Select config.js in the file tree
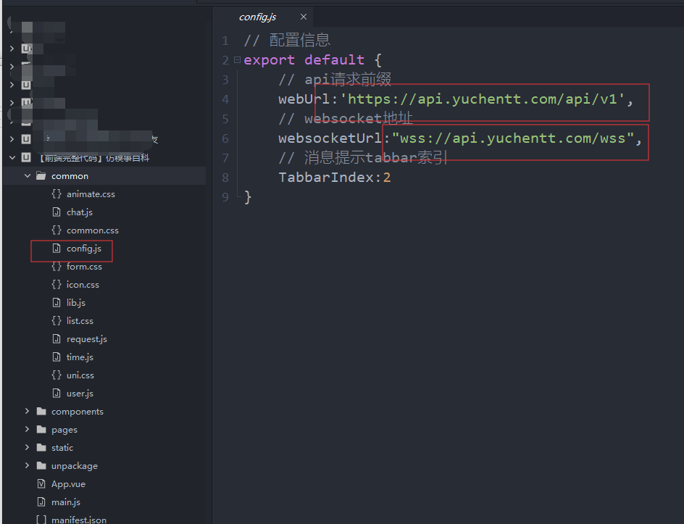Image resolution: width=684 pixels, height=524 pixels. tap(84, 249)
